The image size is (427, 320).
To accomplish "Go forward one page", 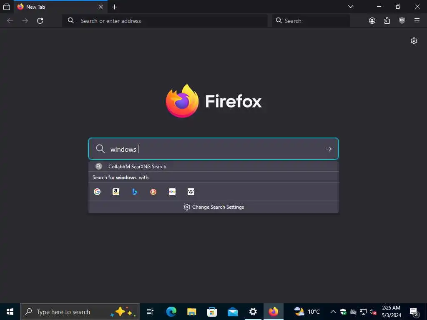I will coord(25,21).
